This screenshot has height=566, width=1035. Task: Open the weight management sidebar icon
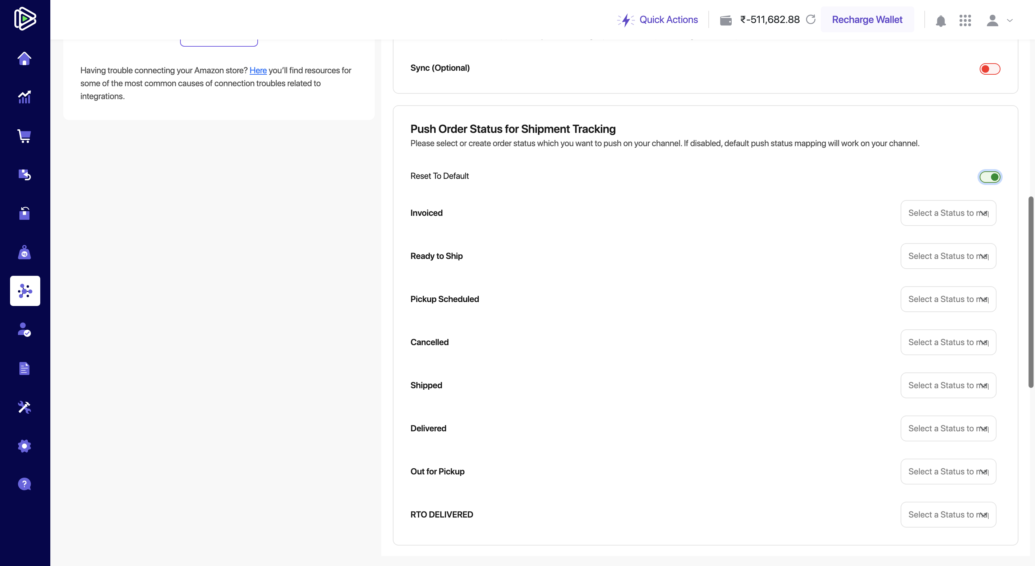point(24,252)
